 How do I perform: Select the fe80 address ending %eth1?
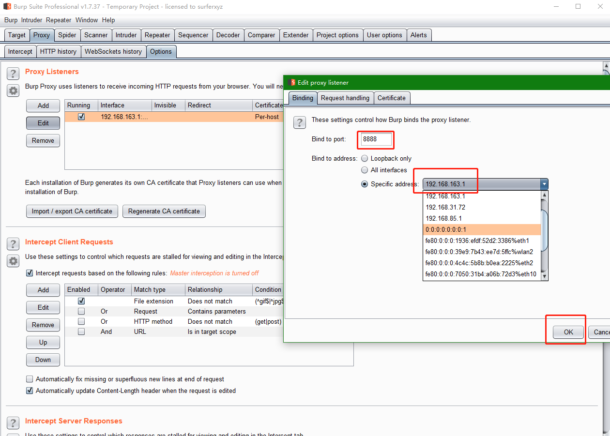[x=482, y=241]
